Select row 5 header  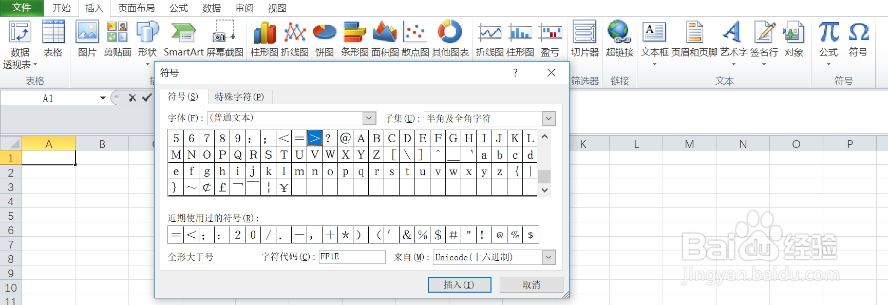(x=11, y=216)
